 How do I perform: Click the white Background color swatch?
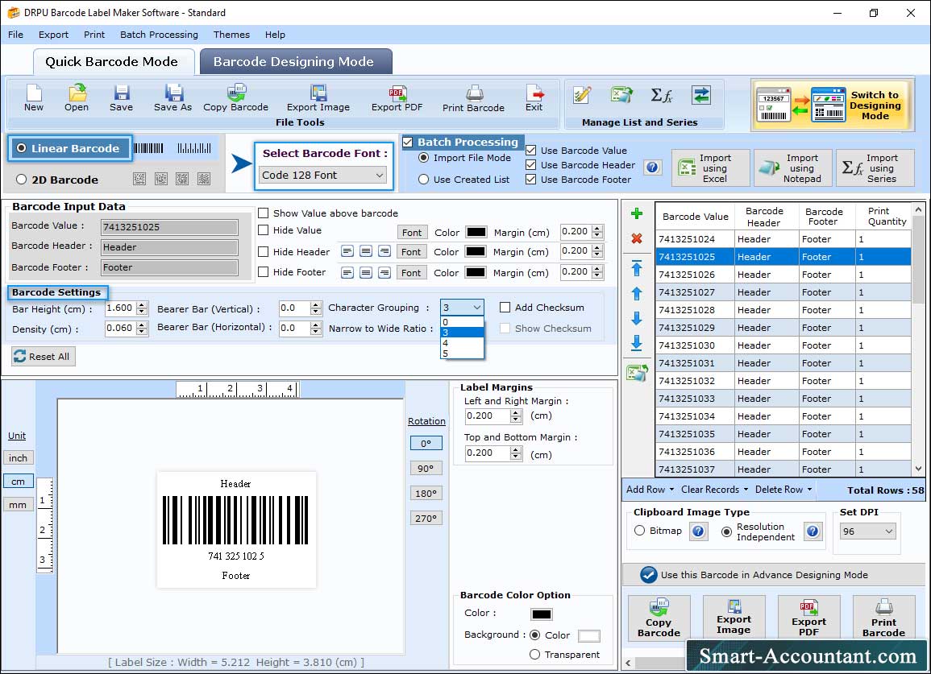588,635
